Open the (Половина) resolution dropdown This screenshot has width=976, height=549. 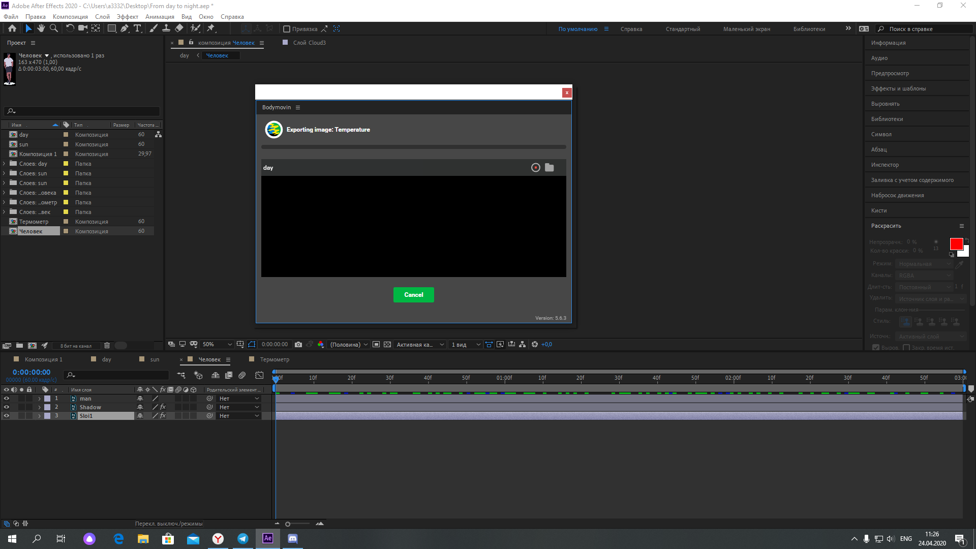349,345
